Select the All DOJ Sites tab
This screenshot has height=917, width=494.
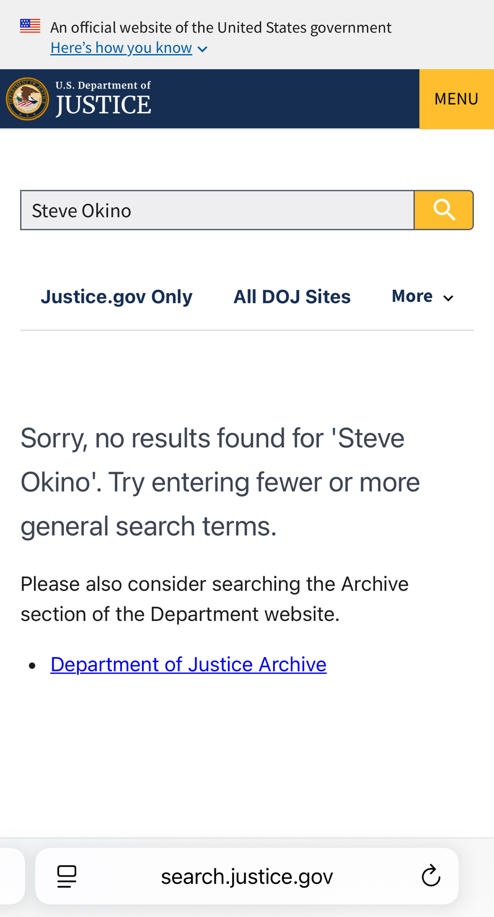pos(292,297)
